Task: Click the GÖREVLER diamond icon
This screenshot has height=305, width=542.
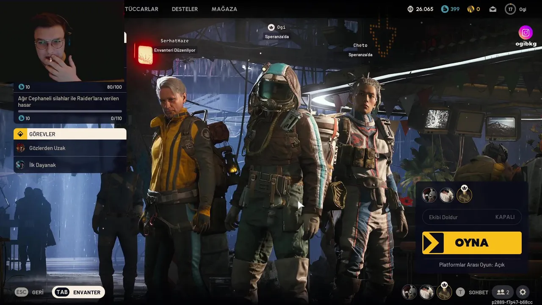Action: coord(20,134)
